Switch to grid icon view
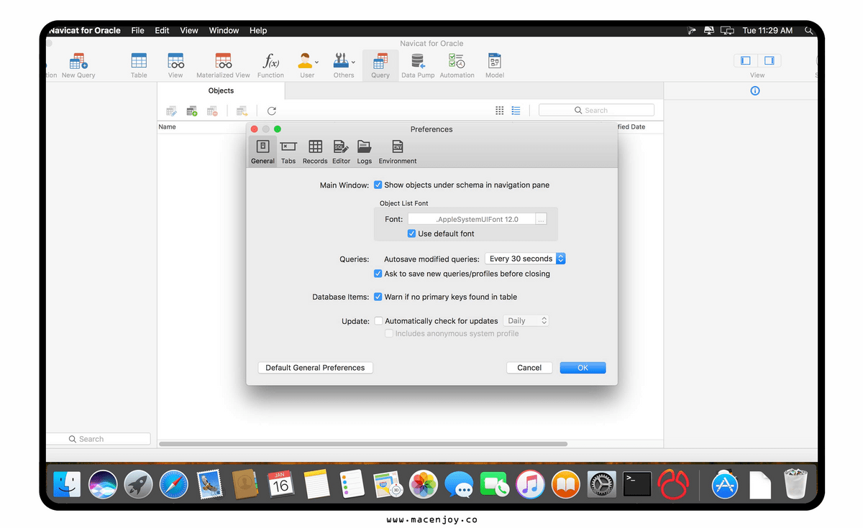The height and width of the screenshot is (528, 863). 500,111
